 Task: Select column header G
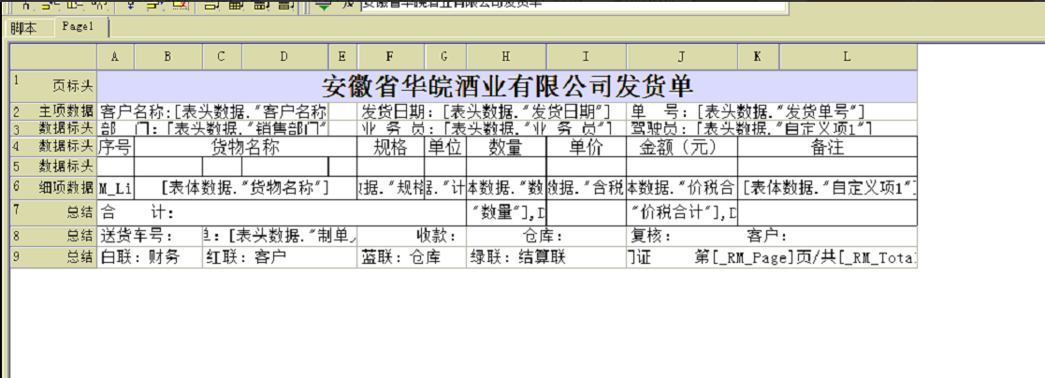(x=445, y=57)
